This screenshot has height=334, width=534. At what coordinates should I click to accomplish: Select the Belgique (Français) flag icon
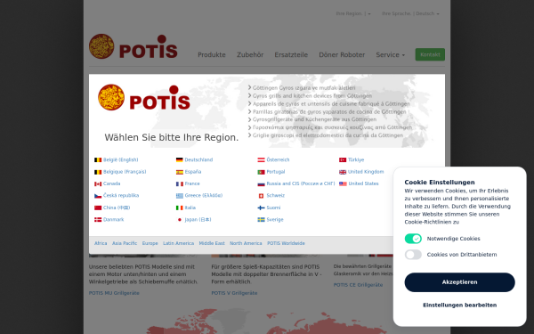[98, 172]
